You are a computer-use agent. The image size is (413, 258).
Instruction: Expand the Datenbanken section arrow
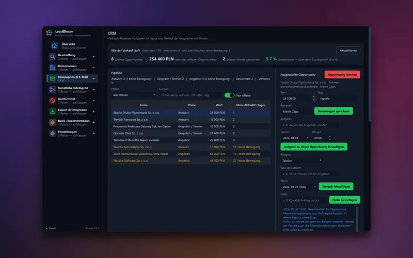[x=94, y=68]
